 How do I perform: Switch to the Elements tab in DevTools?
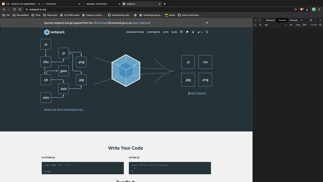point(271,20)
